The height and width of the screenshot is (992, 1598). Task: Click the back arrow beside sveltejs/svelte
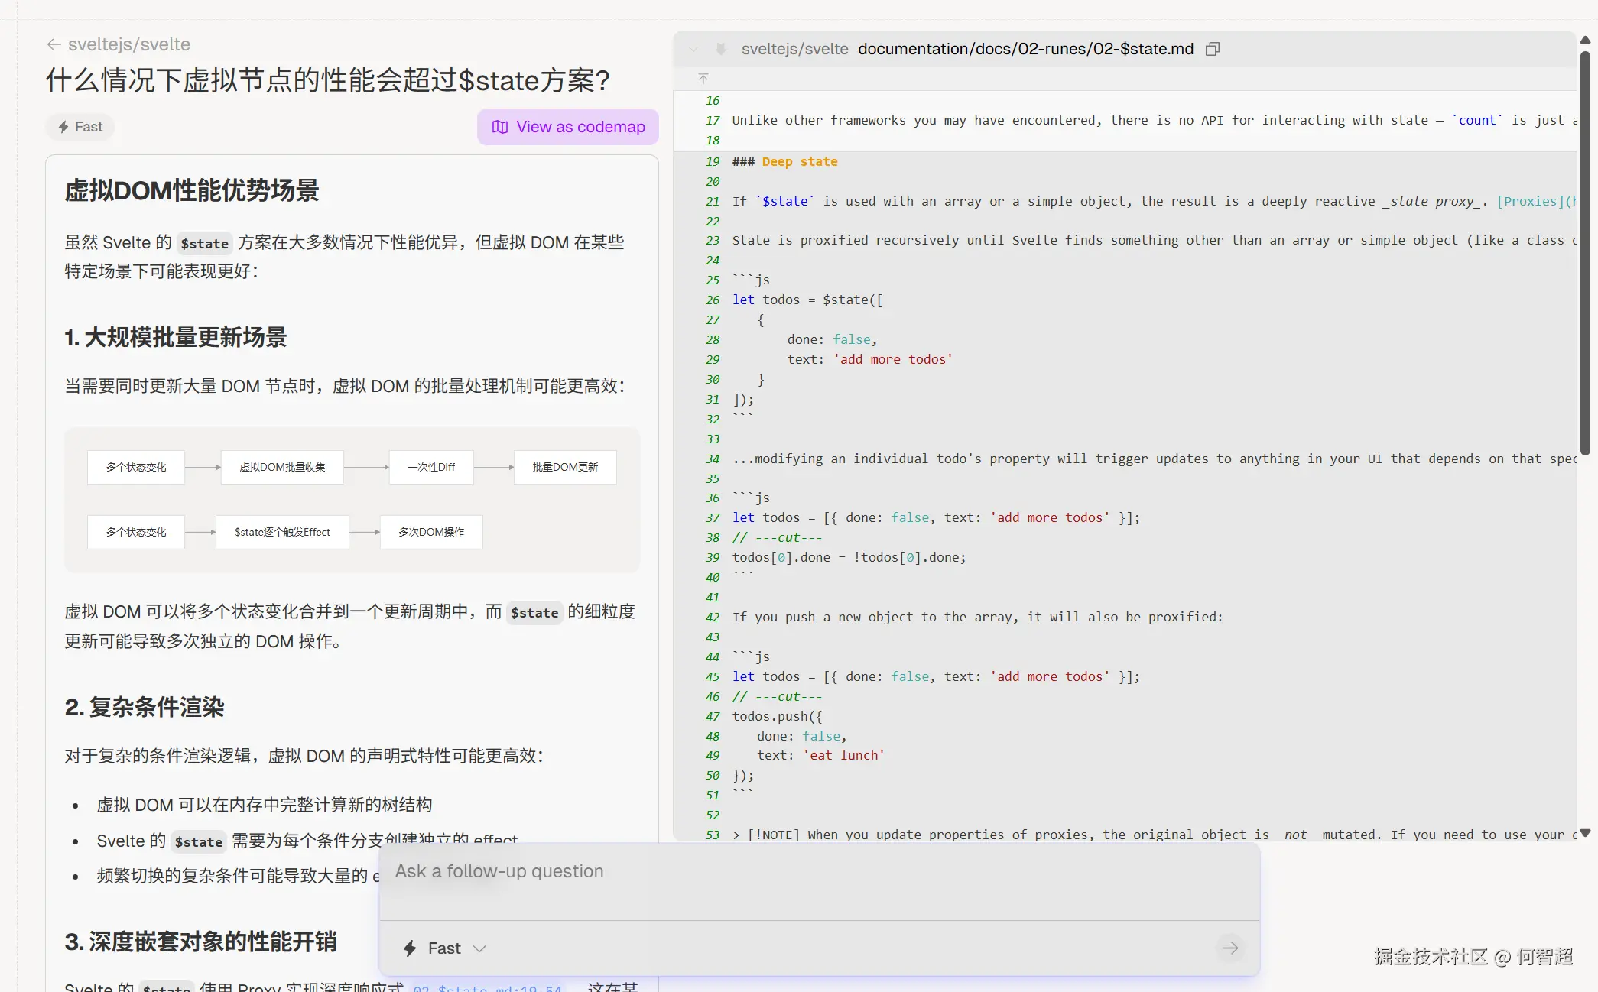[x=54, y=44]
